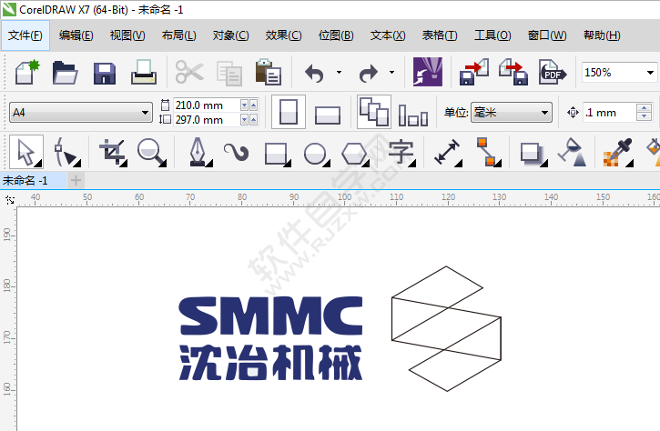660x431 pixels.
Task: Click the New document icon
Action: coord(27,72)
